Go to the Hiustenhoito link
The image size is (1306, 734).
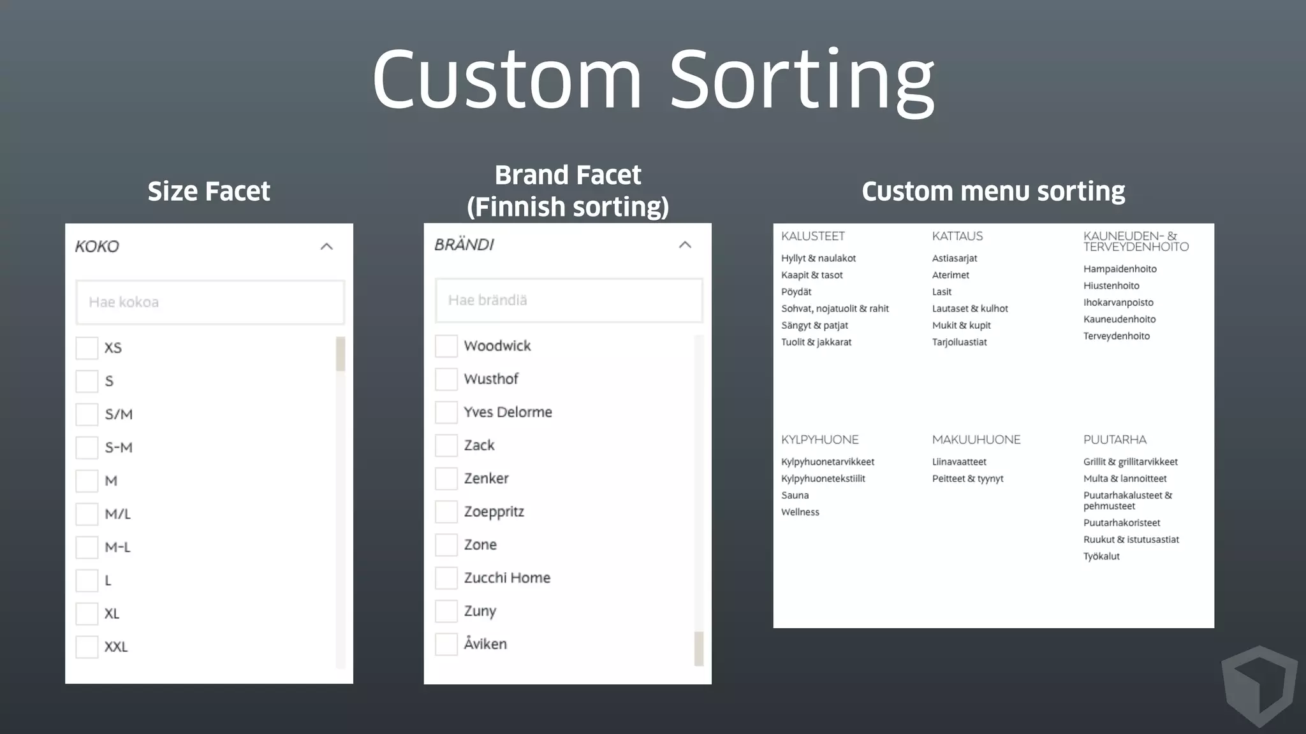click(1112, 285)
